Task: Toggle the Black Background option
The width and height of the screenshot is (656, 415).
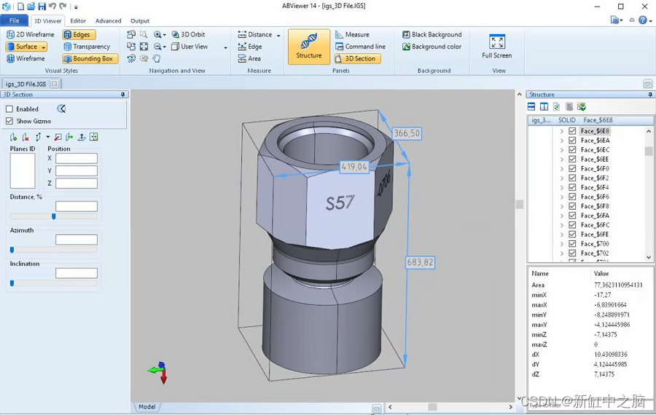Action: pos(432,34)
